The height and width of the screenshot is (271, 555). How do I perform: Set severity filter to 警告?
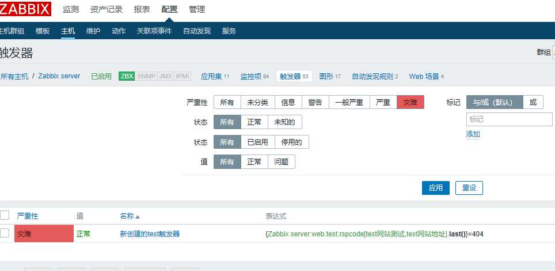[x=315, y=102]
